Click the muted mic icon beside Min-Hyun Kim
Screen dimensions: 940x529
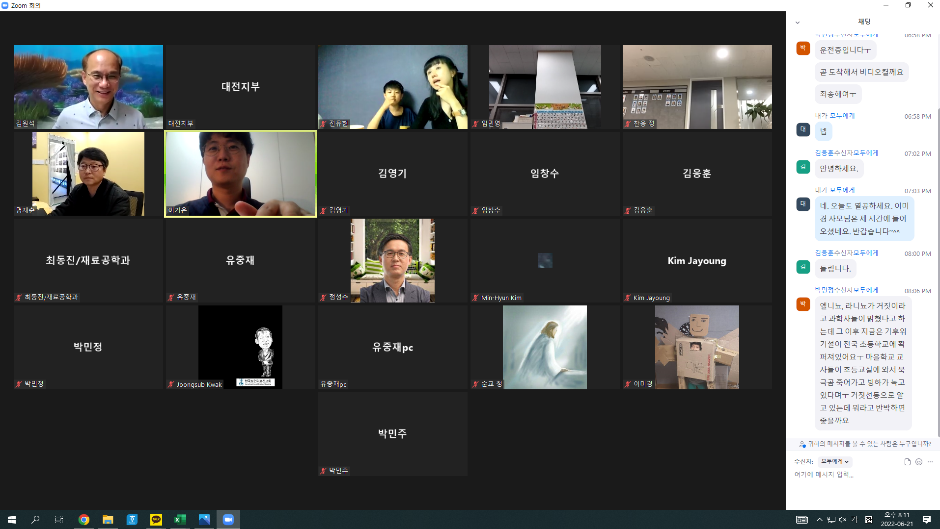click(x=475, y=298)
